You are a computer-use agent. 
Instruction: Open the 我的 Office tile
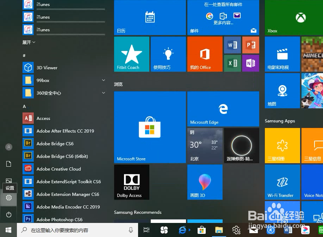(x=205, y=54)
